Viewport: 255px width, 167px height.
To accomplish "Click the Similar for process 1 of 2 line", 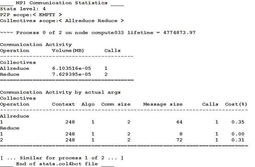I will (x=62, y=158).
